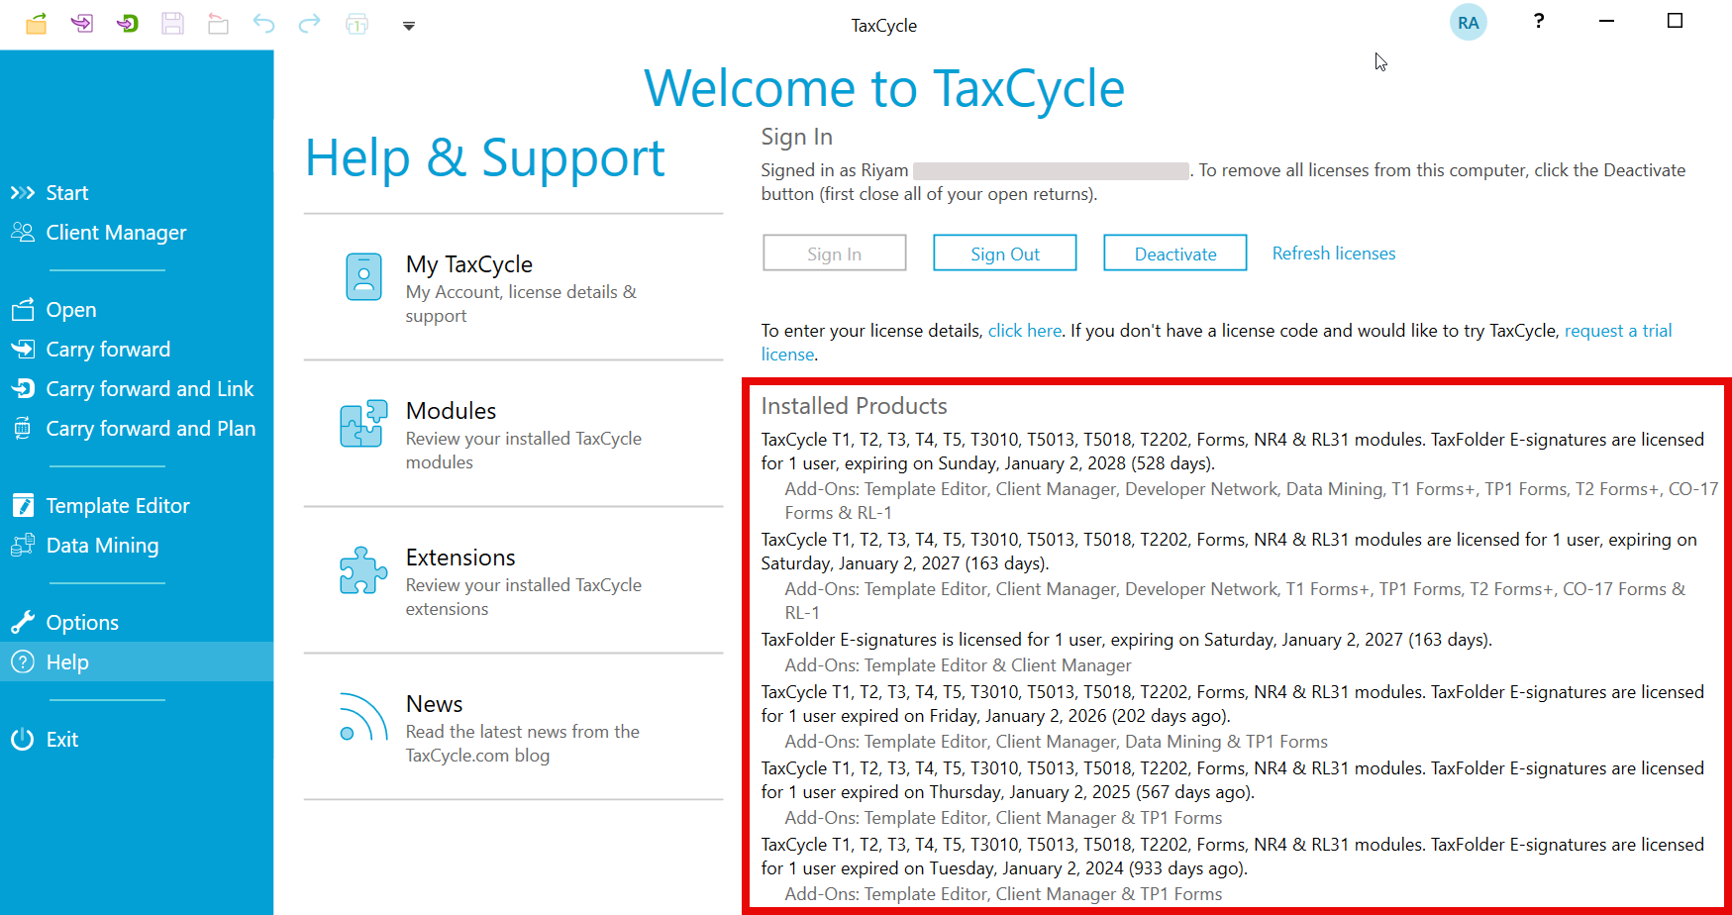Click the 'Welcome to TaxCycle' title
The width and height of the screenshot is (1732, 915).
884,89
